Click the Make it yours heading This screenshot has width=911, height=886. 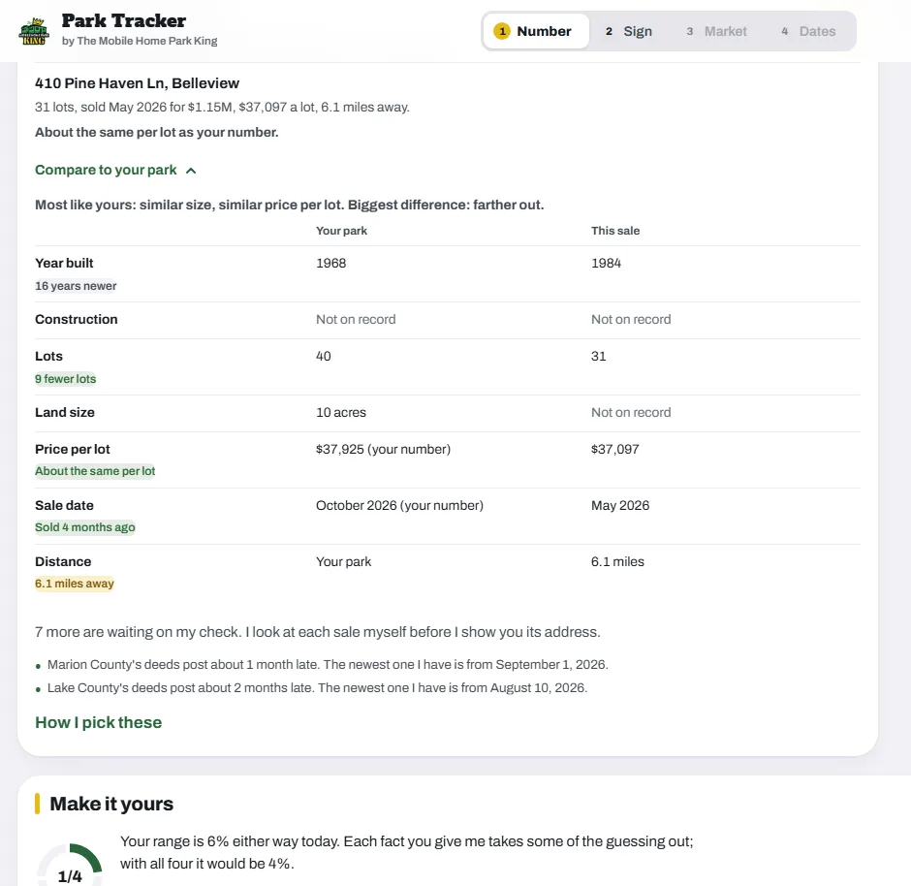tap(111, 804)
